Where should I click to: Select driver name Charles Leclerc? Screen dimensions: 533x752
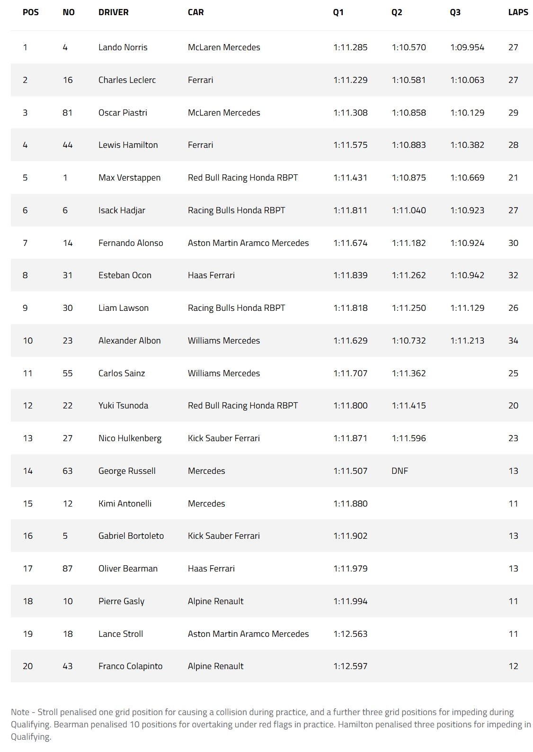127,80
